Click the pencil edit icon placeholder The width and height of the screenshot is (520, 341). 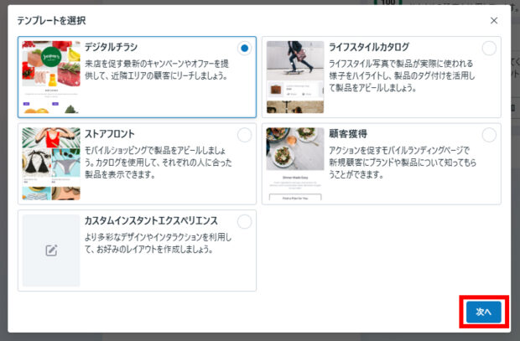click(x=51, y=251)
